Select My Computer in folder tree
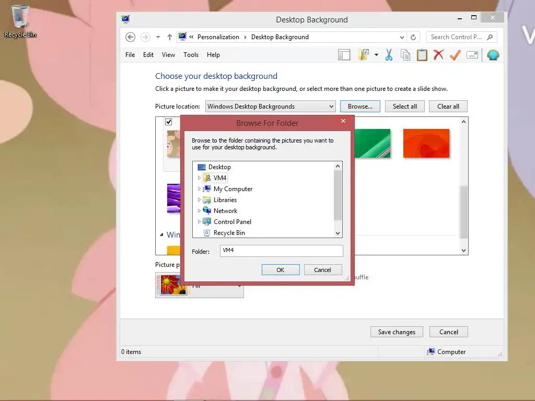The height and width of the screenshot is (401, 535). pos(233,189)
